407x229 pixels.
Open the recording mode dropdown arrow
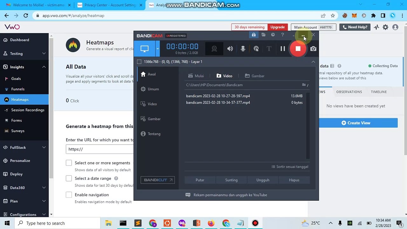[x=157, y=49]
